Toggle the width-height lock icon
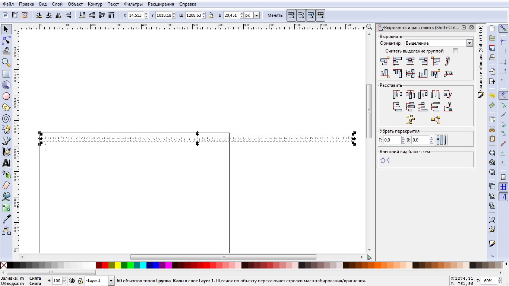The width and height of the screenshot is (509, 286). coord(211,15)
